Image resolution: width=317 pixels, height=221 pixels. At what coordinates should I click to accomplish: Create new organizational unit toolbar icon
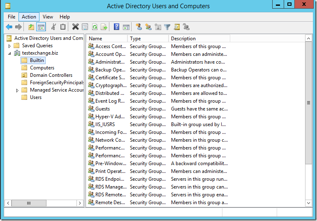pyautogui.click(x=158, y=27)
